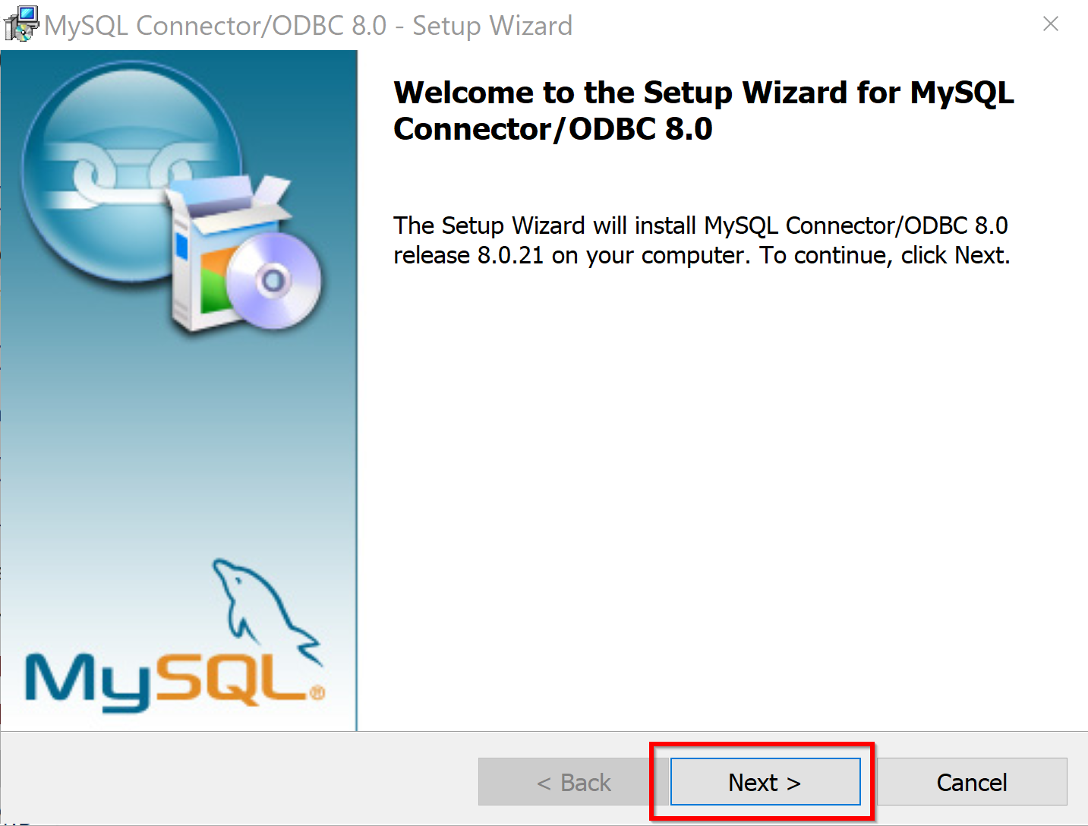The image size is (1088, 826).
Task: Click the Next > button
Action: [x=765, y=782]
